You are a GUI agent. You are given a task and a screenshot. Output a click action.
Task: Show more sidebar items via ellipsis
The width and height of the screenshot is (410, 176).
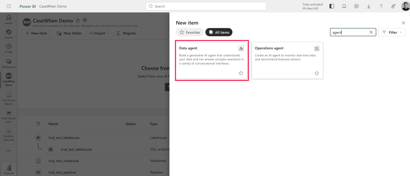(9, 151)
